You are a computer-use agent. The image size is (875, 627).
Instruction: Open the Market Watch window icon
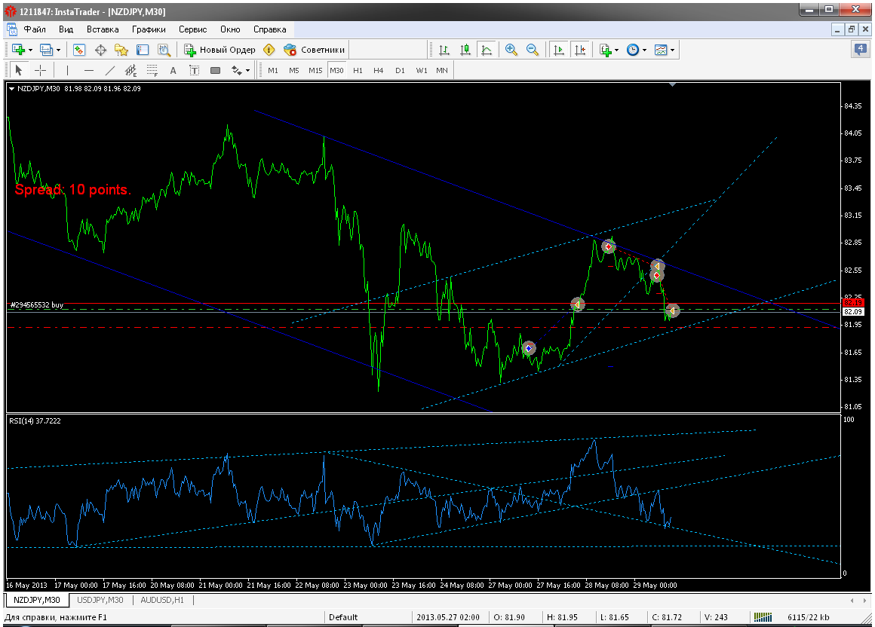tap(78, 50)
